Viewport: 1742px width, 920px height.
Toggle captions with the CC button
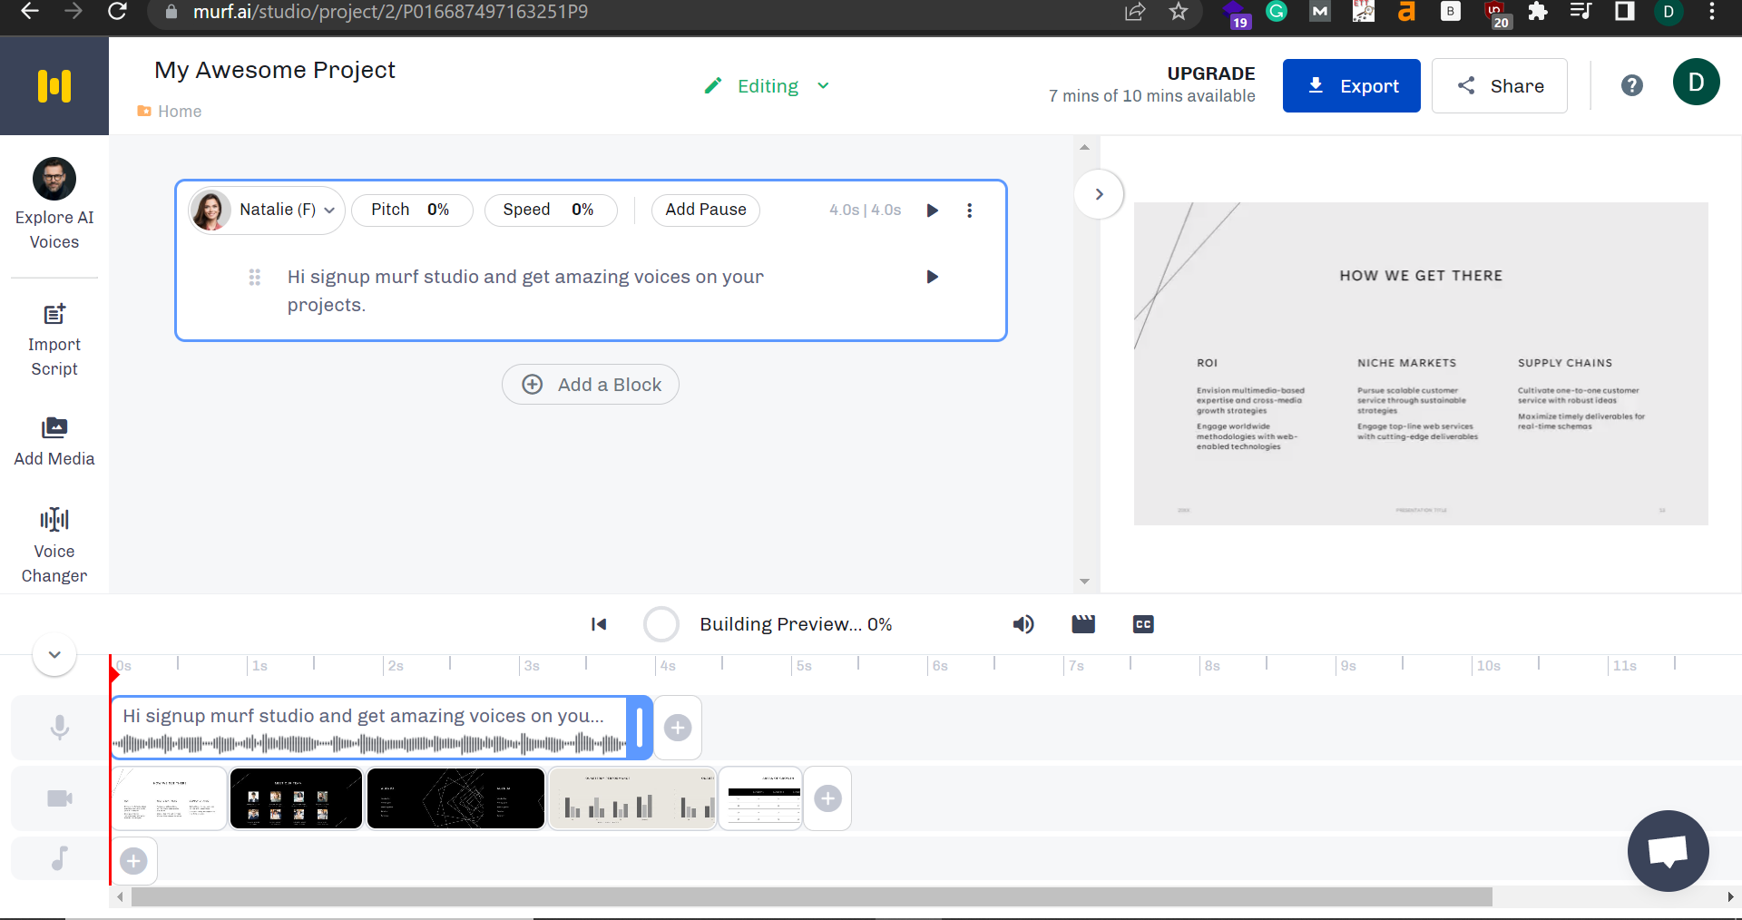tap(1142, 624)
